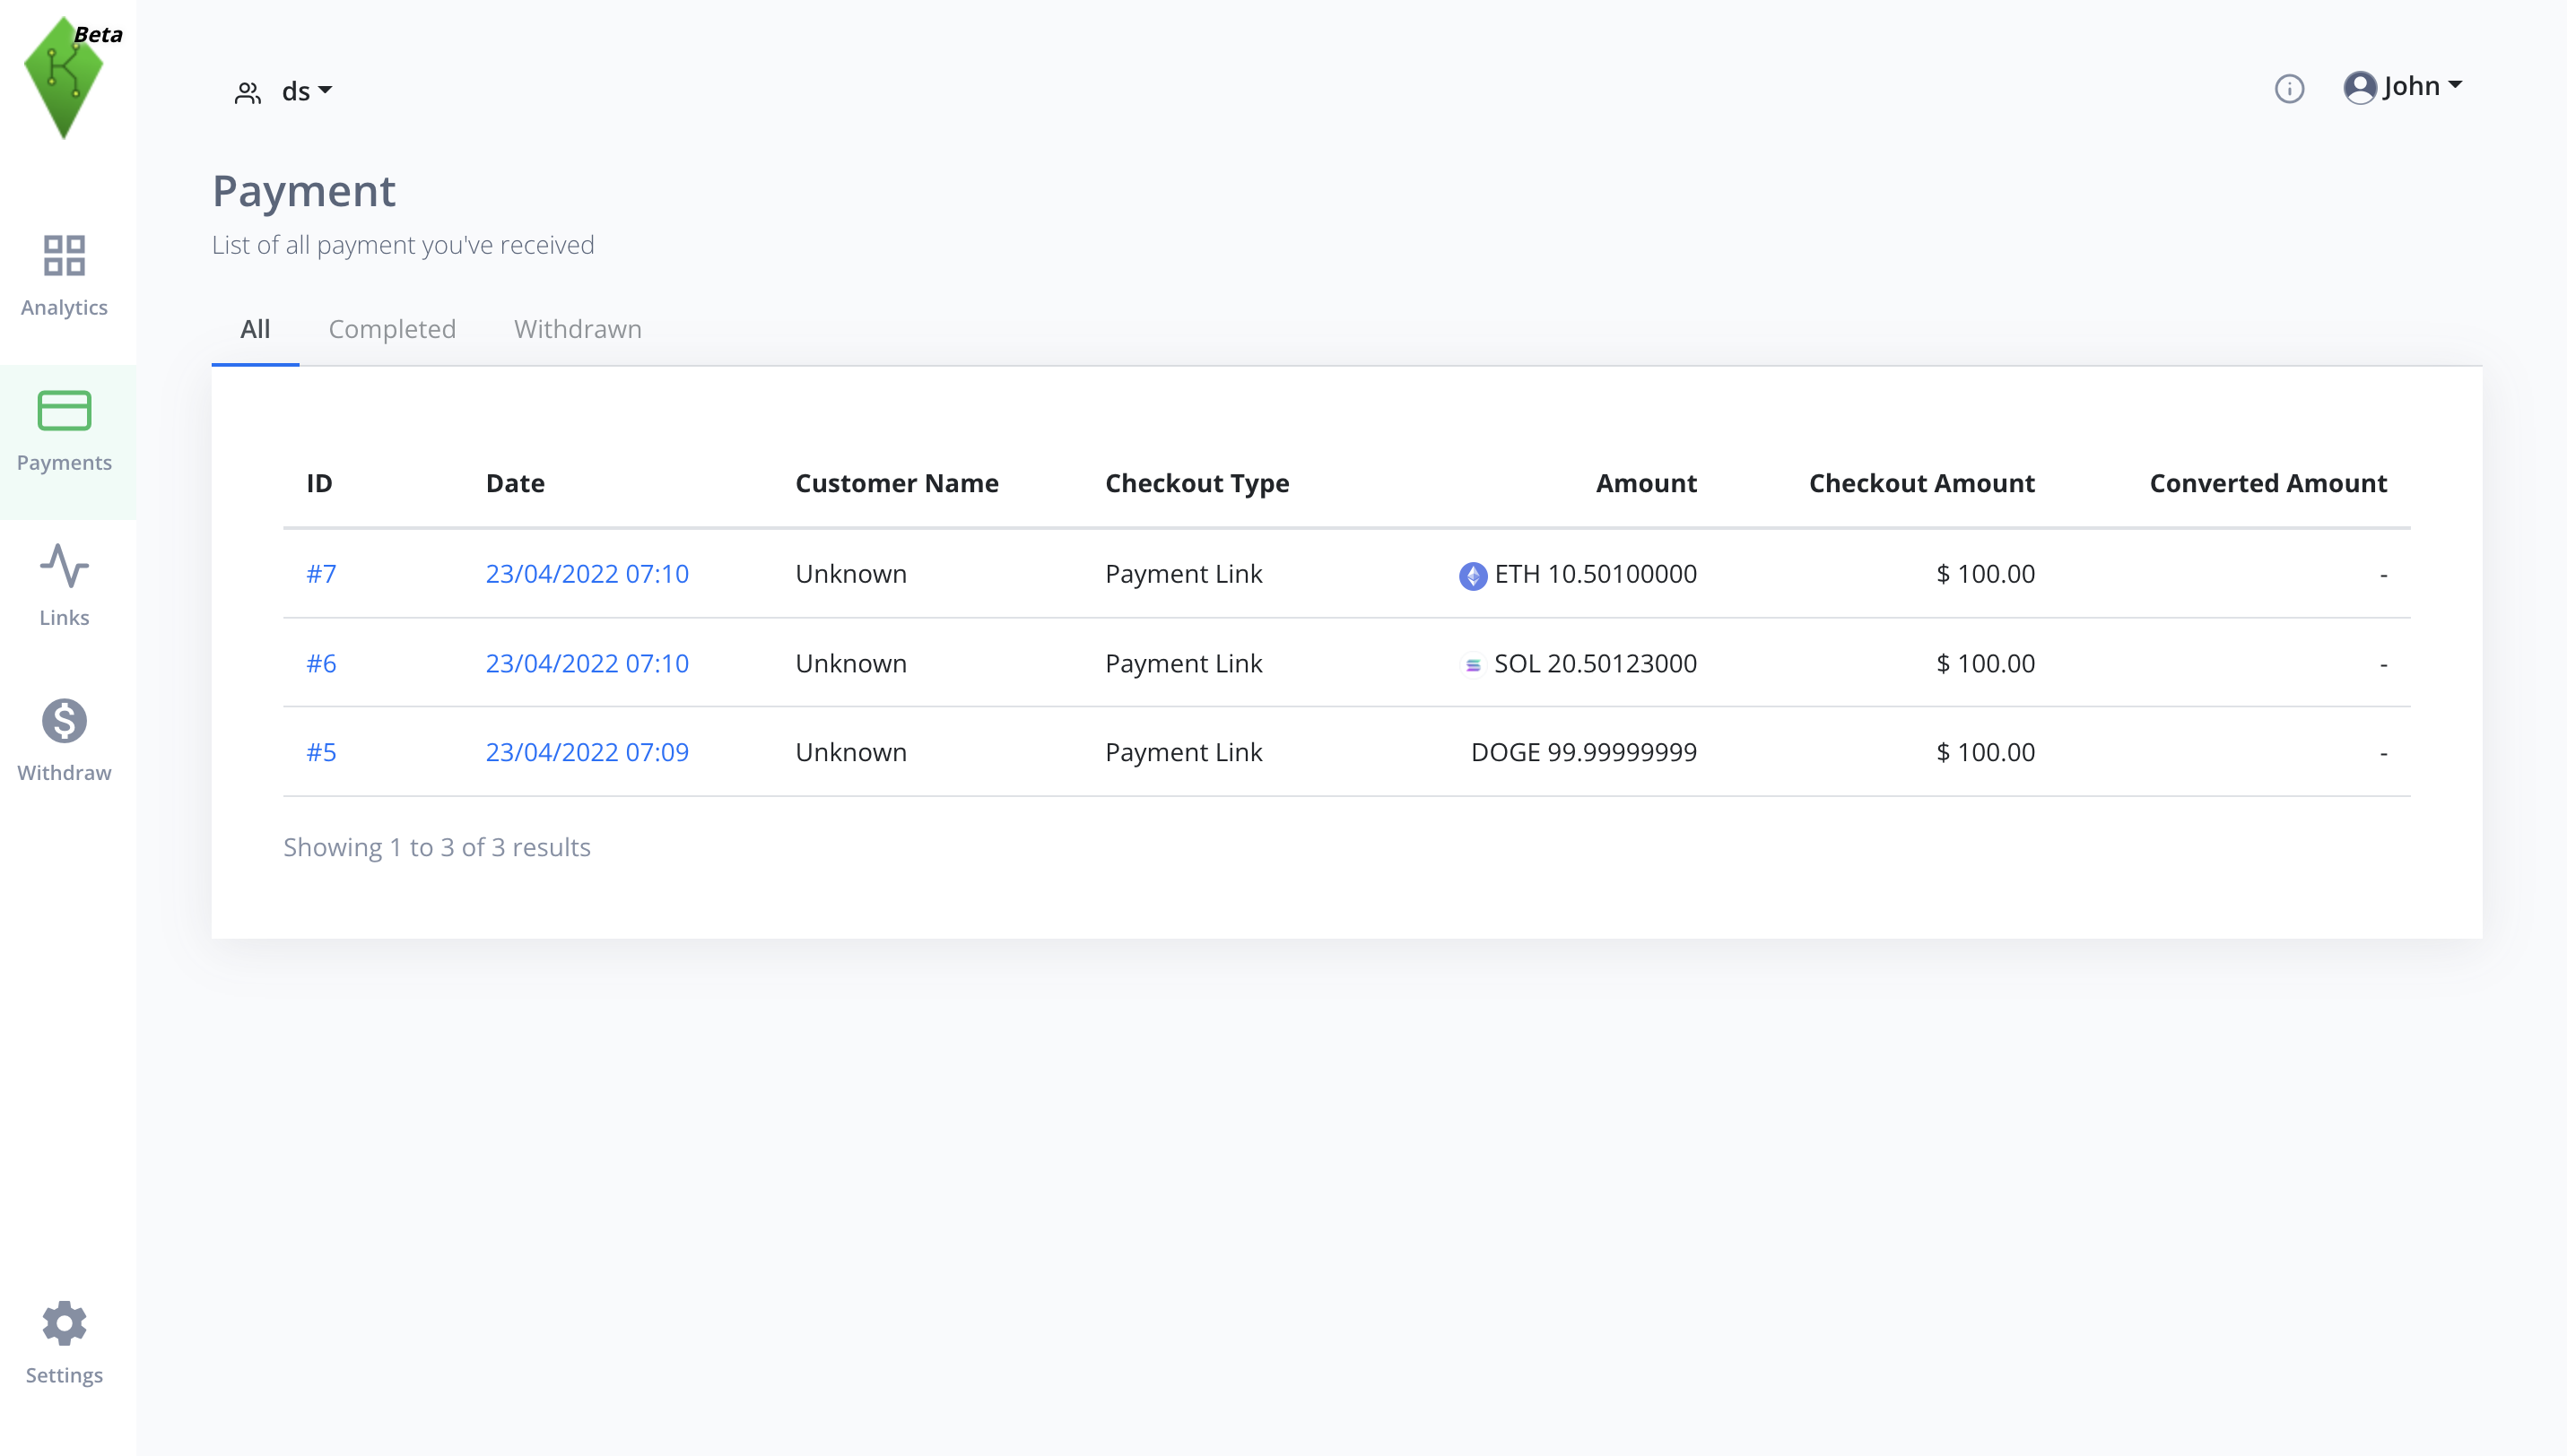
Task: Click ETH 10.50100000 amount
Action: tap(1596, 574)
